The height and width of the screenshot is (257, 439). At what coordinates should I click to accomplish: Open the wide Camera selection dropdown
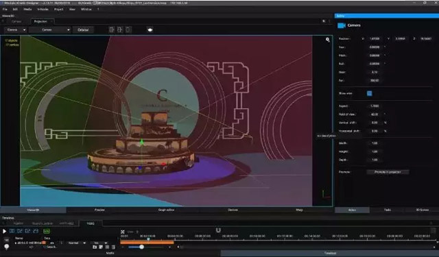50,29
